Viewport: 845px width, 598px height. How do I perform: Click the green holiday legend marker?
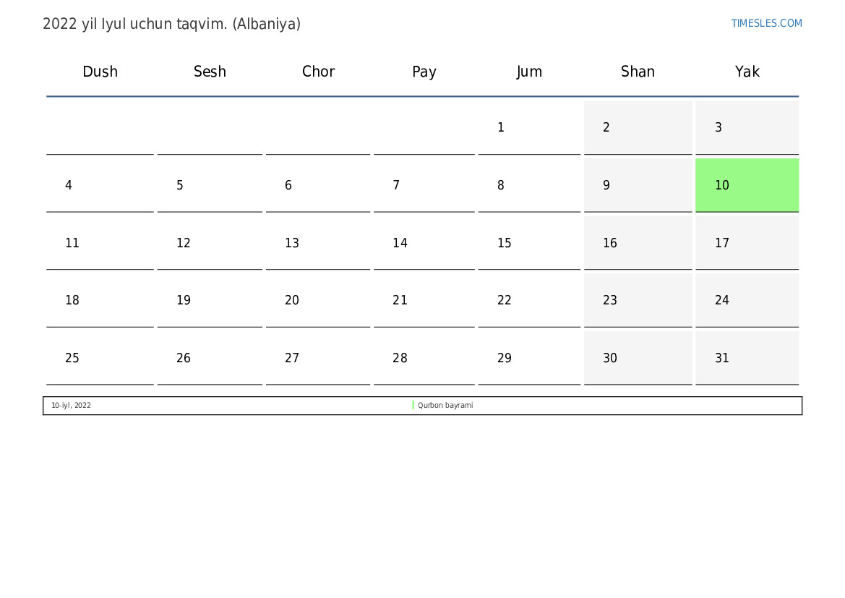click(413, 406)
